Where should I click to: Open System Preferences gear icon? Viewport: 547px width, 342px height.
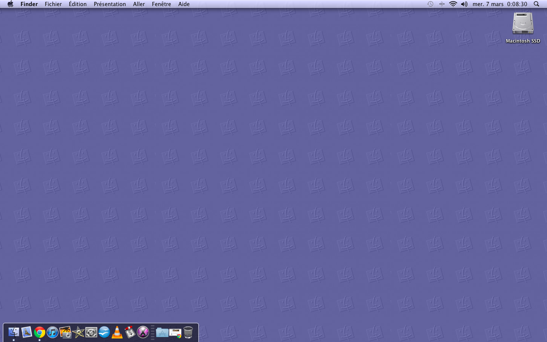click(91, 332)
